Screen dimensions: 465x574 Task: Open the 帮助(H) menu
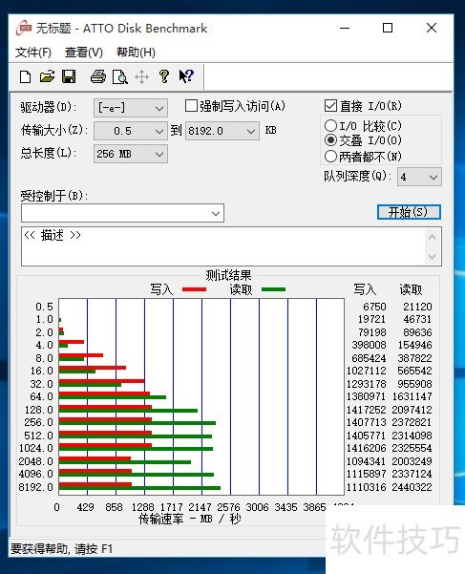[x=136, y=53]
